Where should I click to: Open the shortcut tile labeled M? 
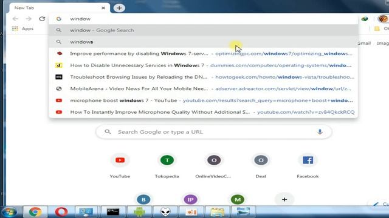tap(238, 199)
